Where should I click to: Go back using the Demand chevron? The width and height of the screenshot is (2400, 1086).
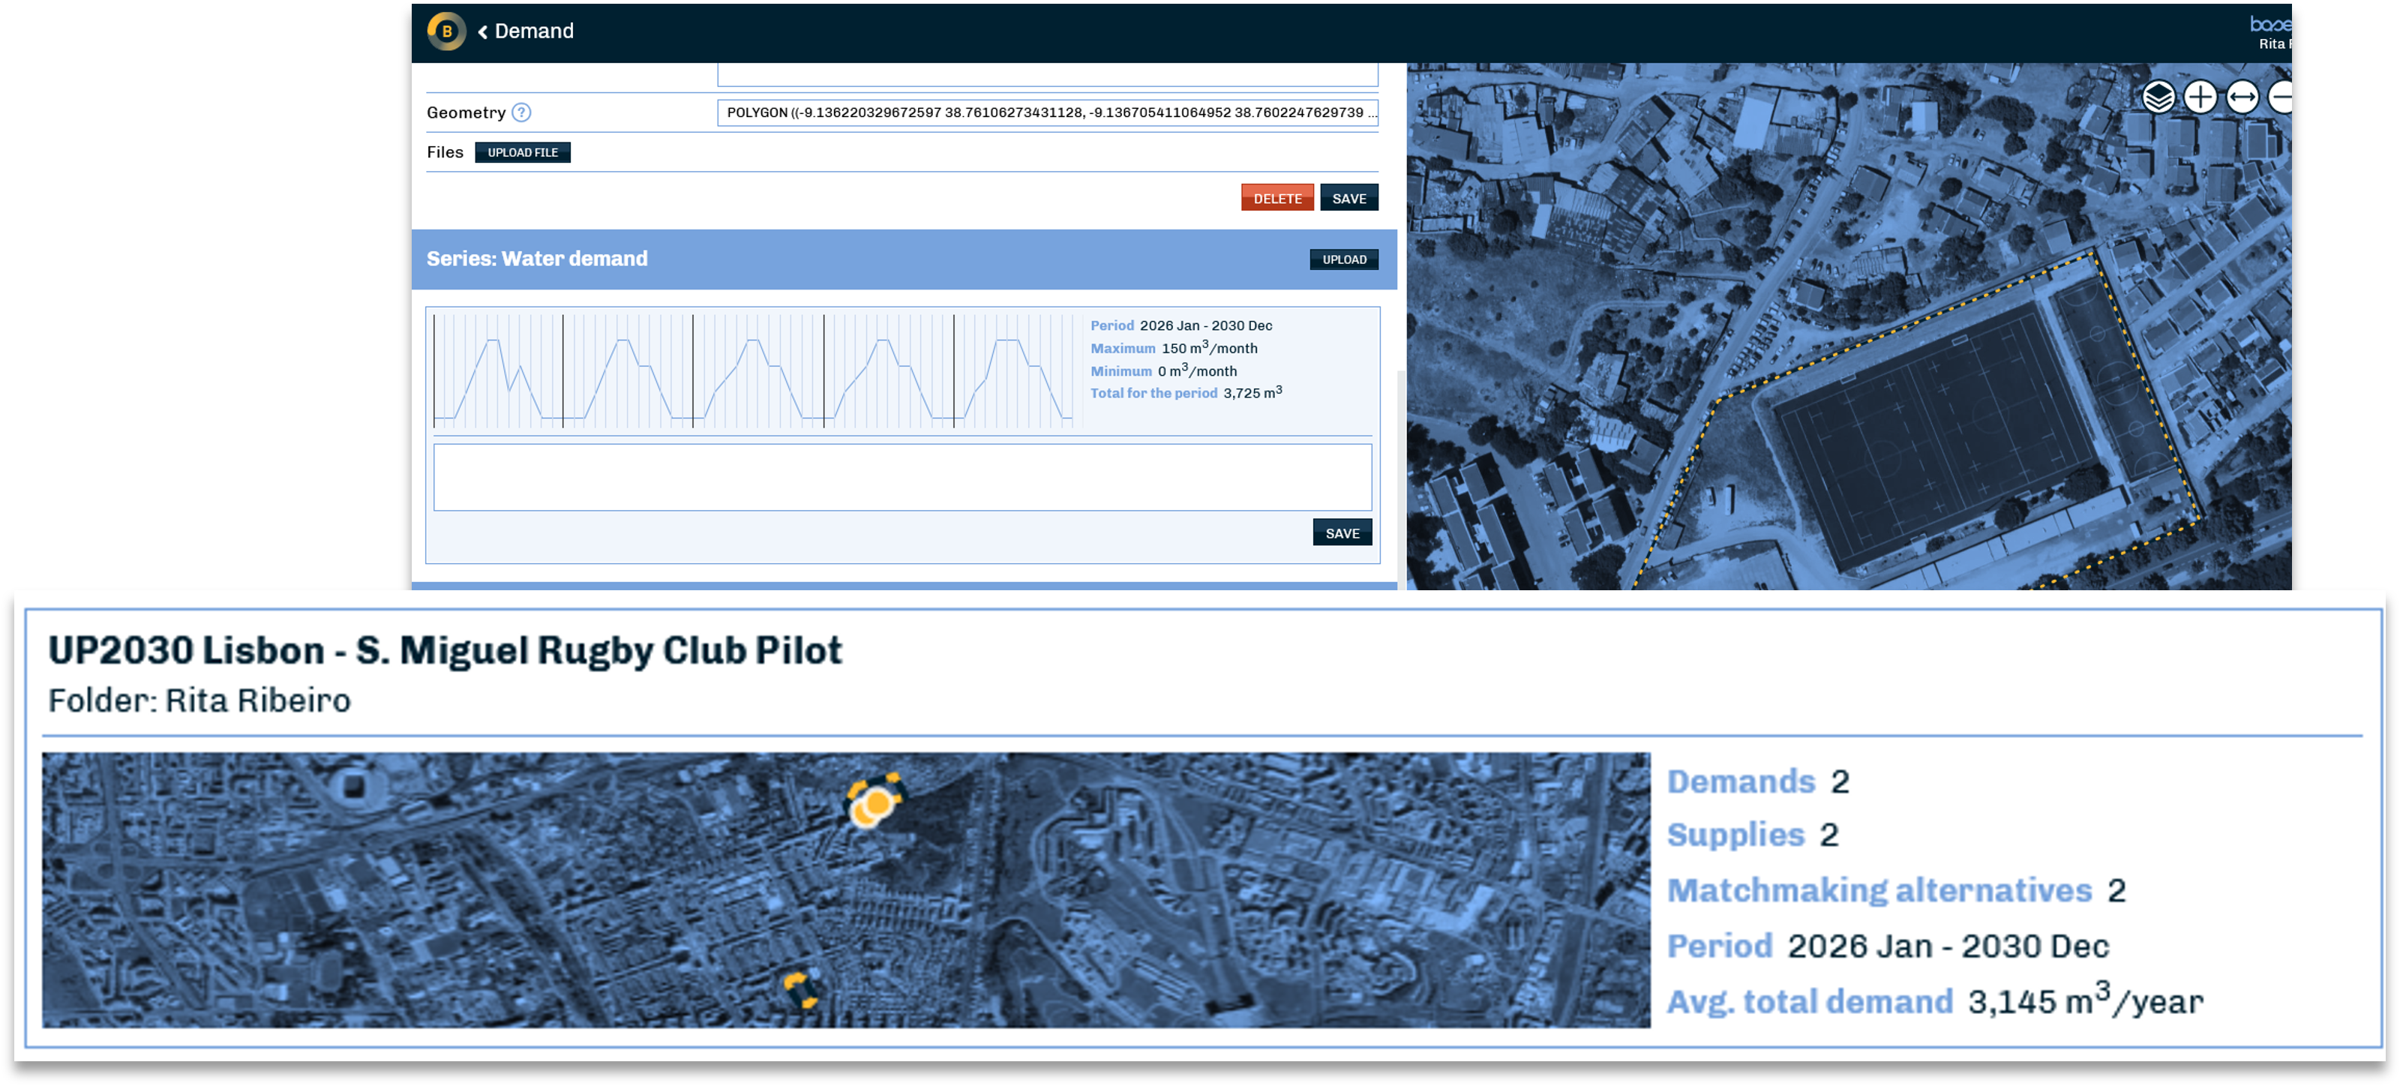(482, 31)
